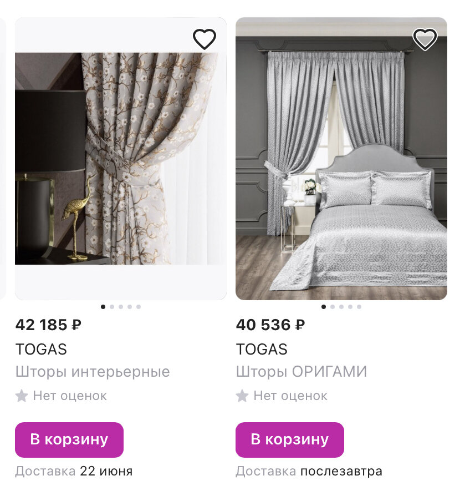Select the heart outline on the top-left product image
Viewport: 465px width, 501px height.
tap(205, 38)
